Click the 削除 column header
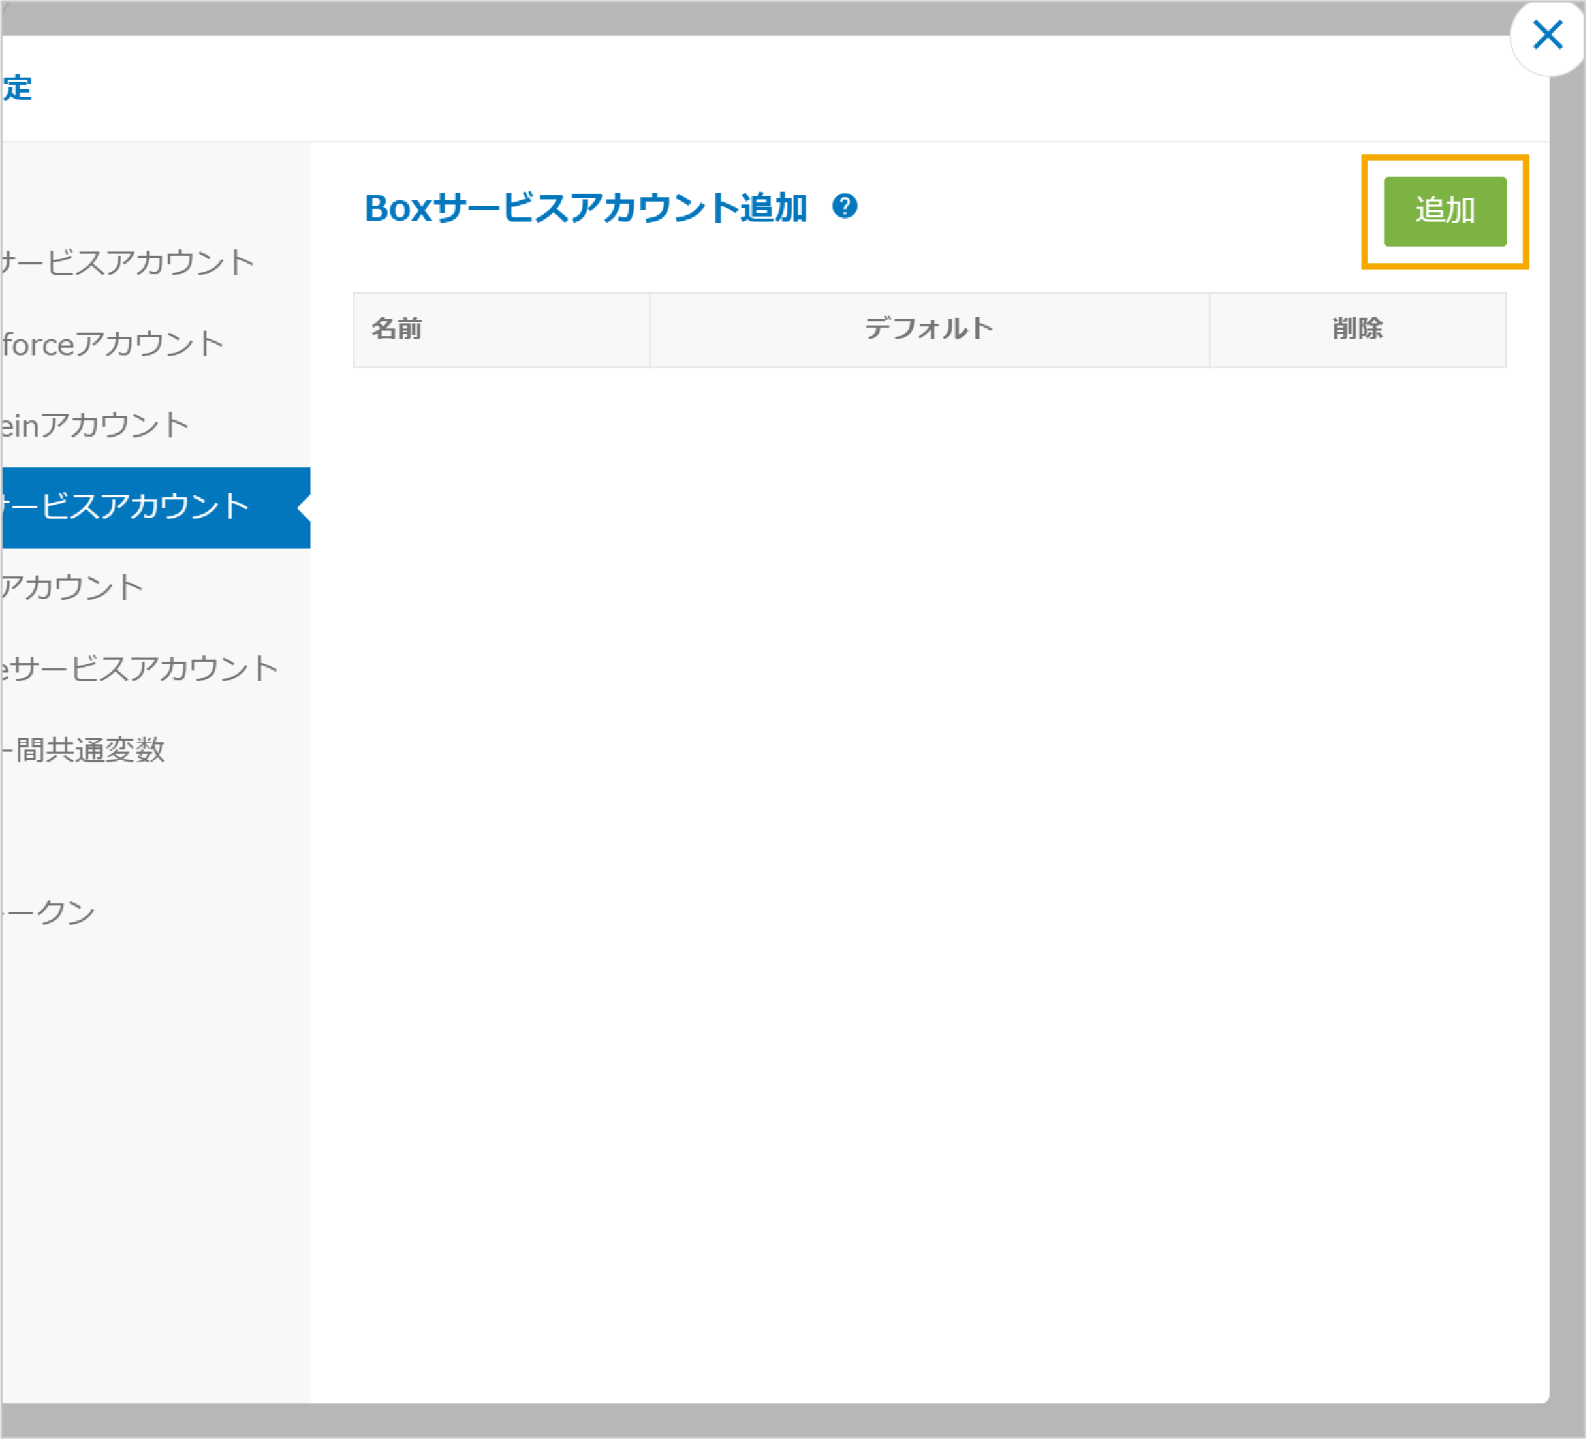Image resolution: width=1586 pixels, height=1439 pixels. (x=1357, y=329)
